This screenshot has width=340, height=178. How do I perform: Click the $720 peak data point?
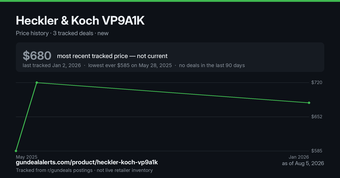pos(37,83)
